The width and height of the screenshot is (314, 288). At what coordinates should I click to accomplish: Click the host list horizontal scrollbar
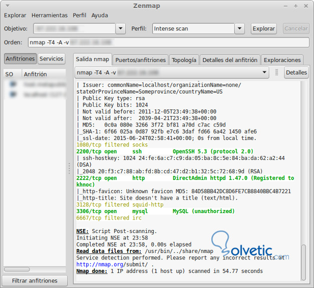pyautogui.click(x=17, y=269)
